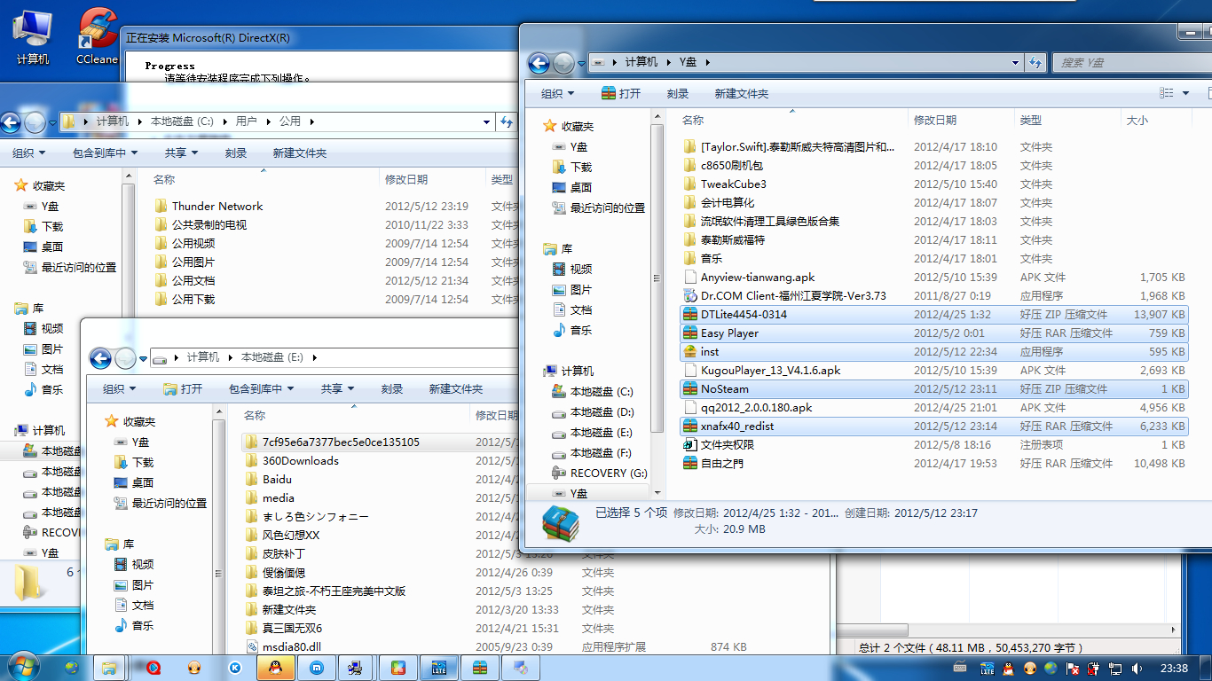Image resolution: width=1212 pixels, height=681 pixels.
Task: Click 打开 in E: window toolbar
Action: tap(183, 389)
